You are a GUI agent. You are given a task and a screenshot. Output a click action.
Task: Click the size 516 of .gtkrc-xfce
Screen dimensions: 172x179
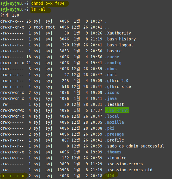pos(65,87)
